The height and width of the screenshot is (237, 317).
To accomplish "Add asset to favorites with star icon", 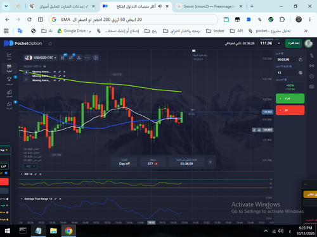I will (x=50, y=44).
